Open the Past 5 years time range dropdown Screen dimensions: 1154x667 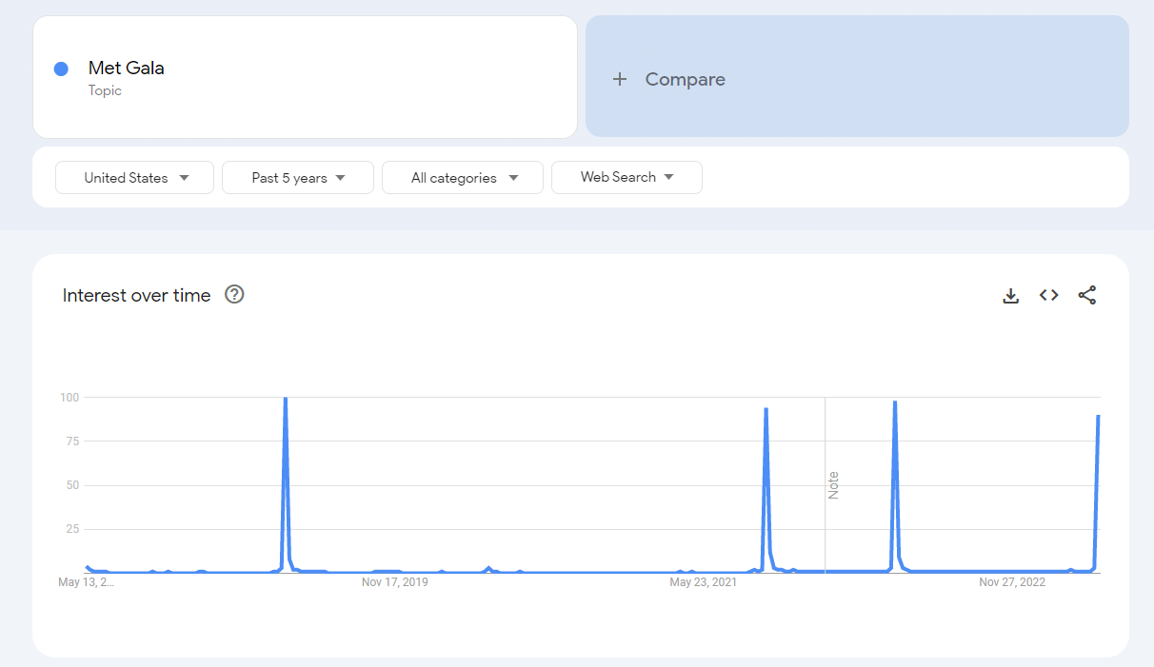[298, 178]
